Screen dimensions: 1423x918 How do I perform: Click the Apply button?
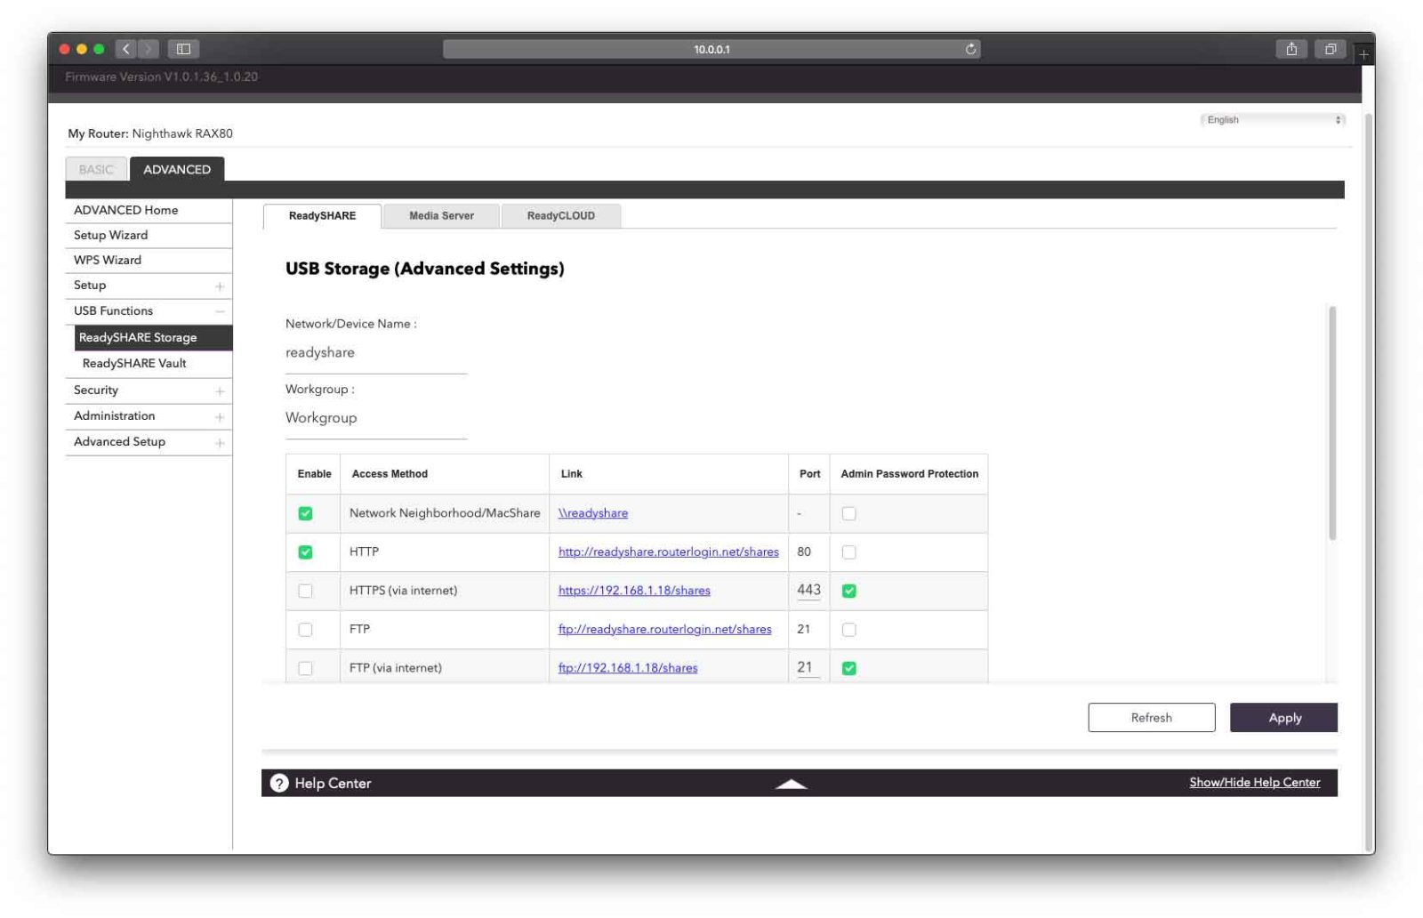pyautogui.click(x=1283, y=718)
